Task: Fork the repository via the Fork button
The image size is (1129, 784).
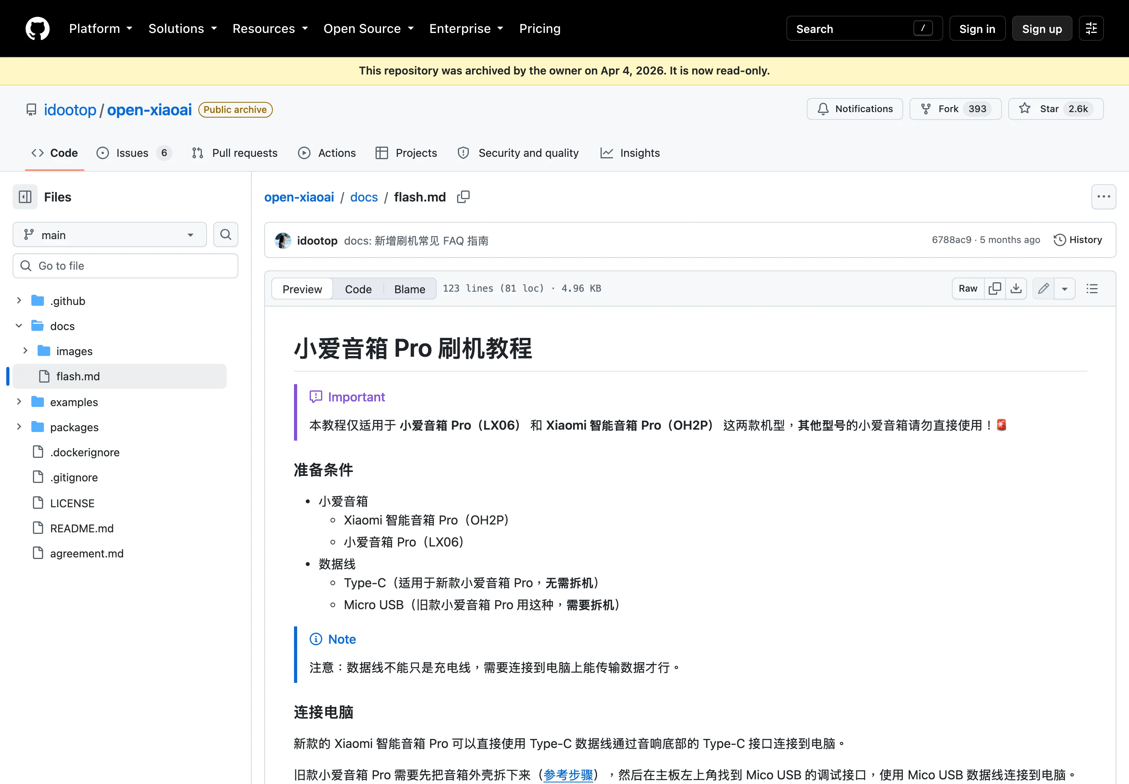Action: 955,109
